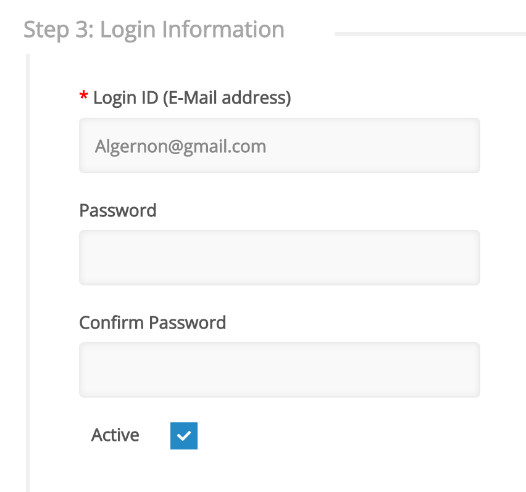Focus the Password text box
Viewport: 526px width, 492px height.
click(x=279, y=258)
